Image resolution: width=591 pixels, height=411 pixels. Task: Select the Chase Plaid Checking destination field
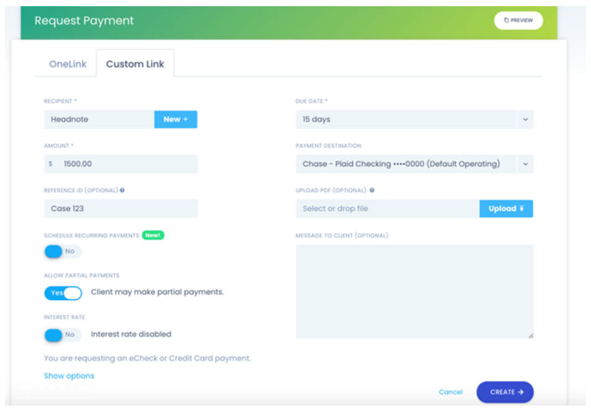pyautogui.click(x=406, y=164)
